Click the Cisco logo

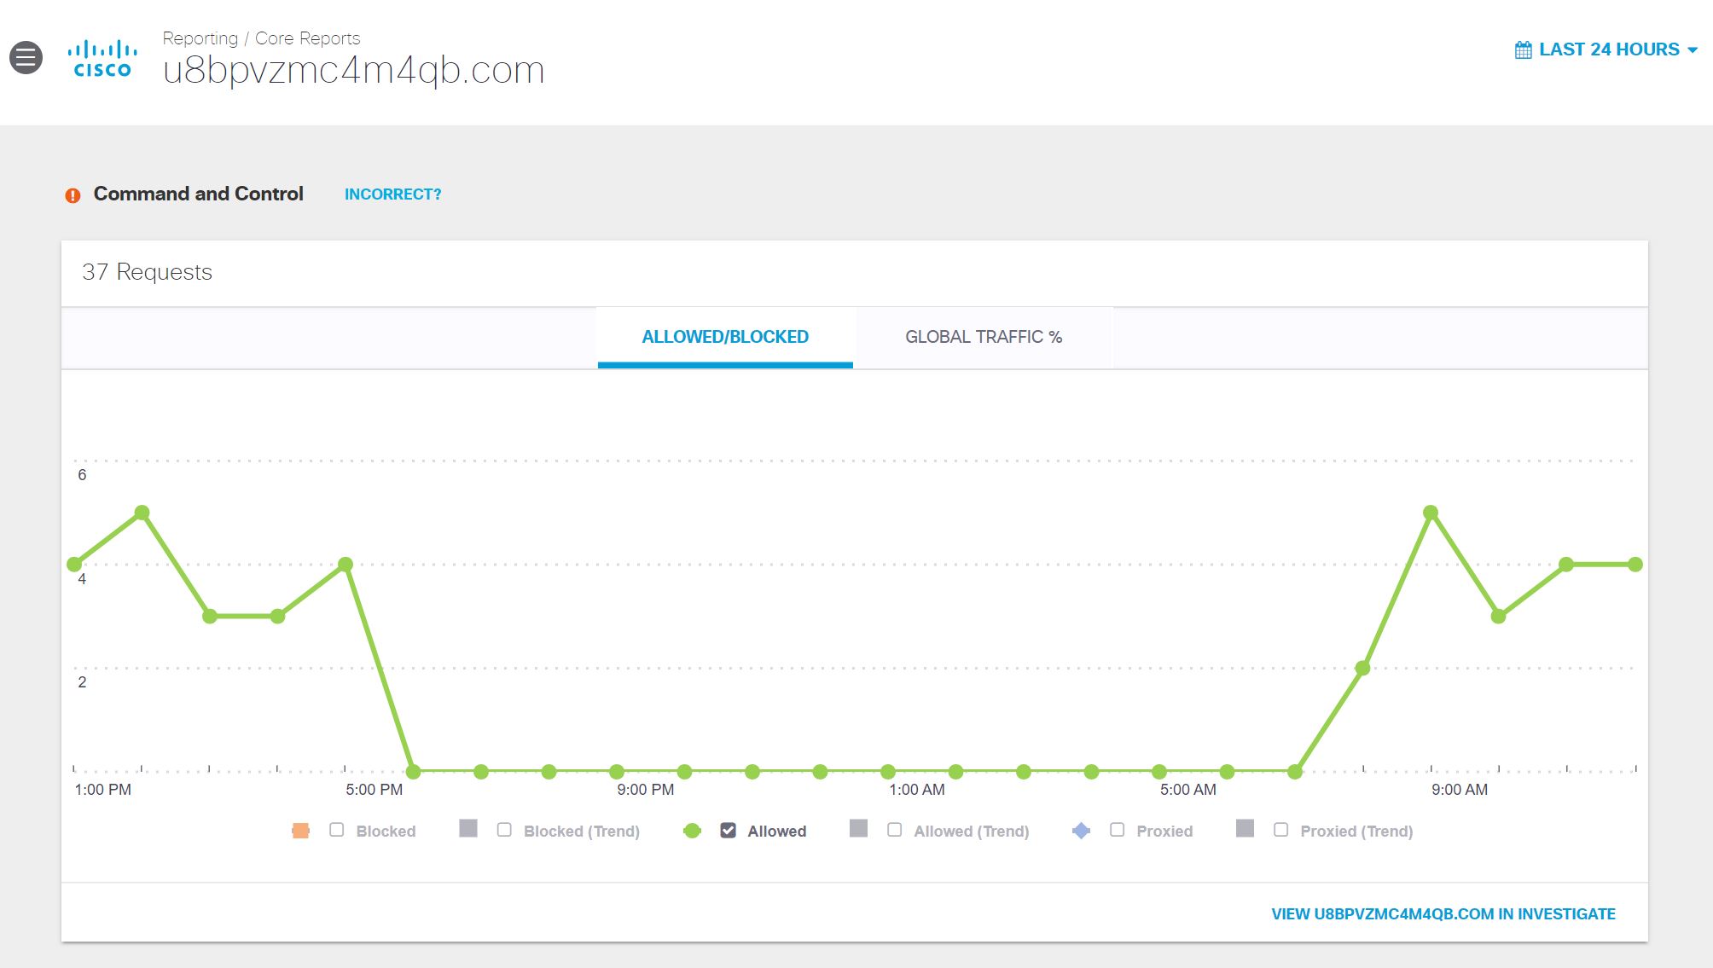[102, 59]
